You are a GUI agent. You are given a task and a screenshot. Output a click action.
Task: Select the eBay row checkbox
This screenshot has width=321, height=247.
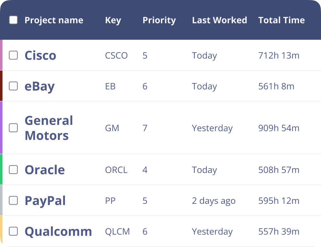(x=13, y=86)
